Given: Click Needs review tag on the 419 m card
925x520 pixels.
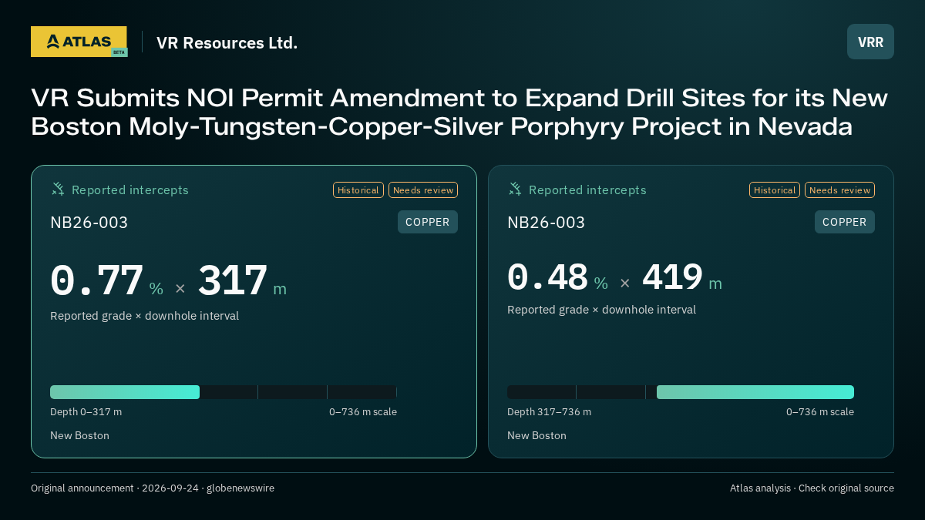Looking at the screenshot, I should [x=839, y=190].
